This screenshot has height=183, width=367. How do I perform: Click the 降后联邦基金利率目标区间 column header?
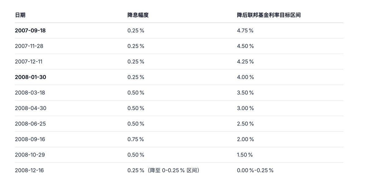tap(269, 15)
